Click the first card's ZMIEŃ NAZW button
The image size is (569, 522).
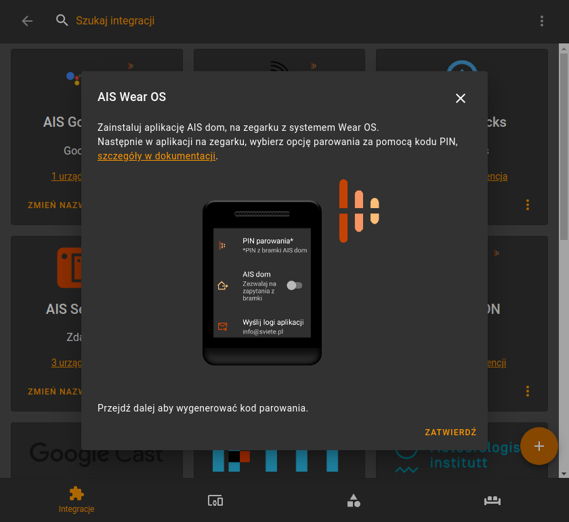click(x=55, y=205)
